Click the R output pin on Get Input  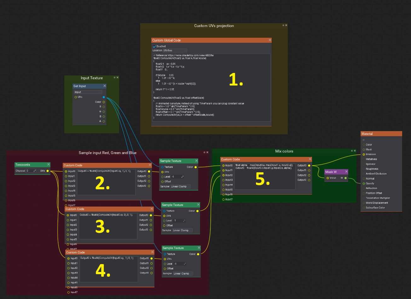tap(104, 107)
